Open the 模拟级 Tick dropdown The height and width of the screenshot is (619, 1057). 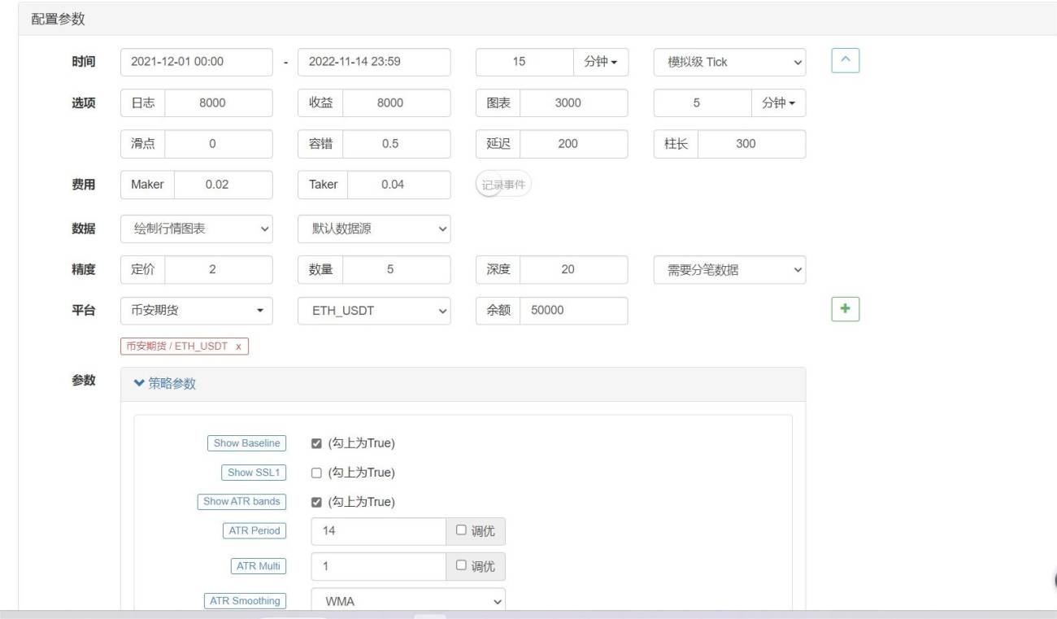729,62
